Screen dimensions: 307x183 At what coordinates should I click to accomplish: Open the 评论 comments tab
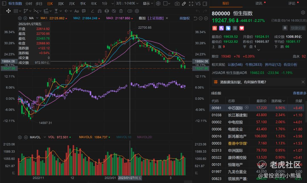tap(292, 3)
